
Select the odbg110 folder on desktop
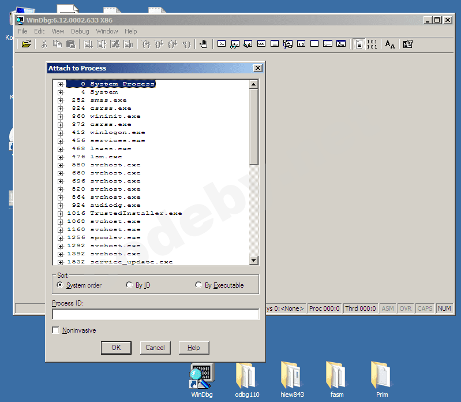[x=247, y=378]
